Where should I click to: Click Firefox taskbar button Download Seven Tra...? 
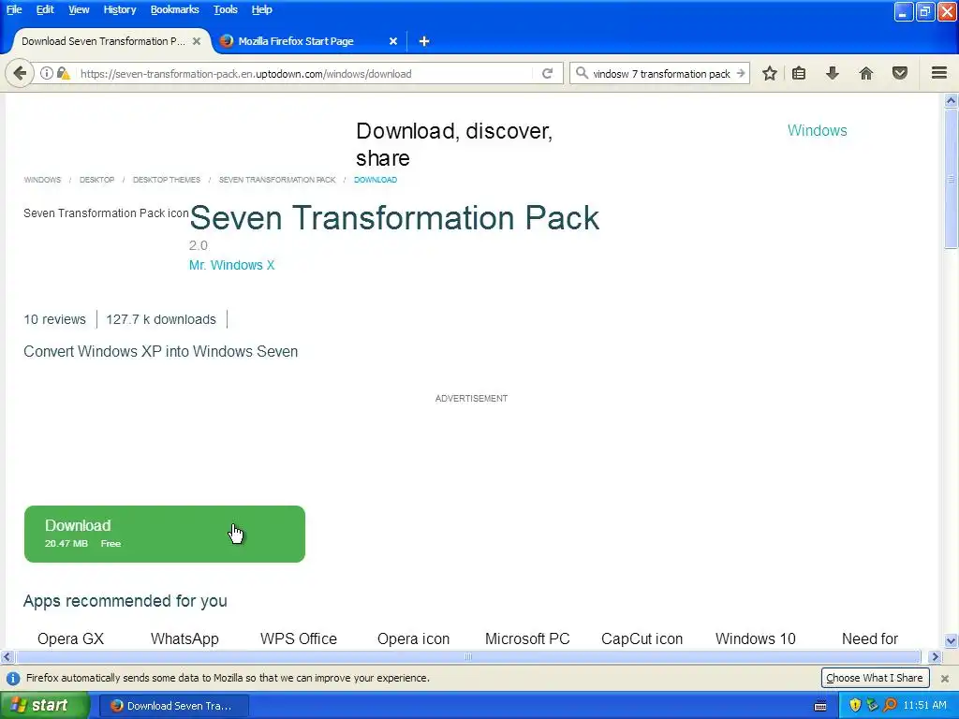(173, 706)
